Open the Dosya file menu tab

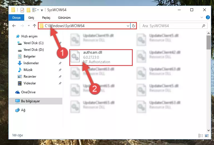[x=16, y=18]
